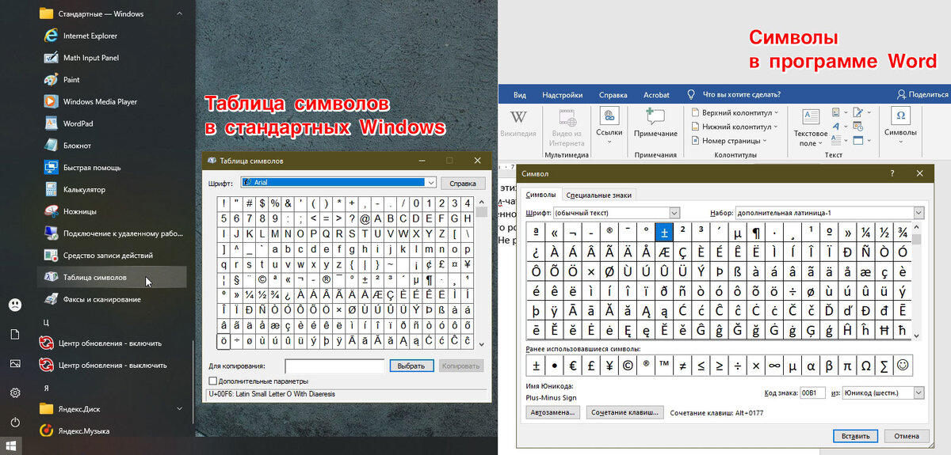Open Символы omega button in Word ribbon
Image resolution: width=951 pixels, height=455 pixels.
pyautogui.click(x=900, y=123)
